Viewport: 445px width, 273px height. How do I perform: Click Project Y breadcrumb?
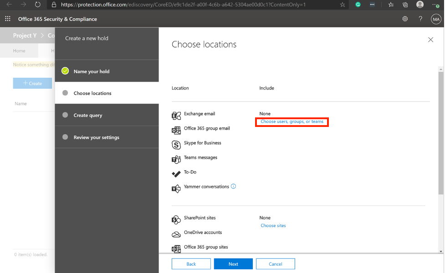(25, 35)
